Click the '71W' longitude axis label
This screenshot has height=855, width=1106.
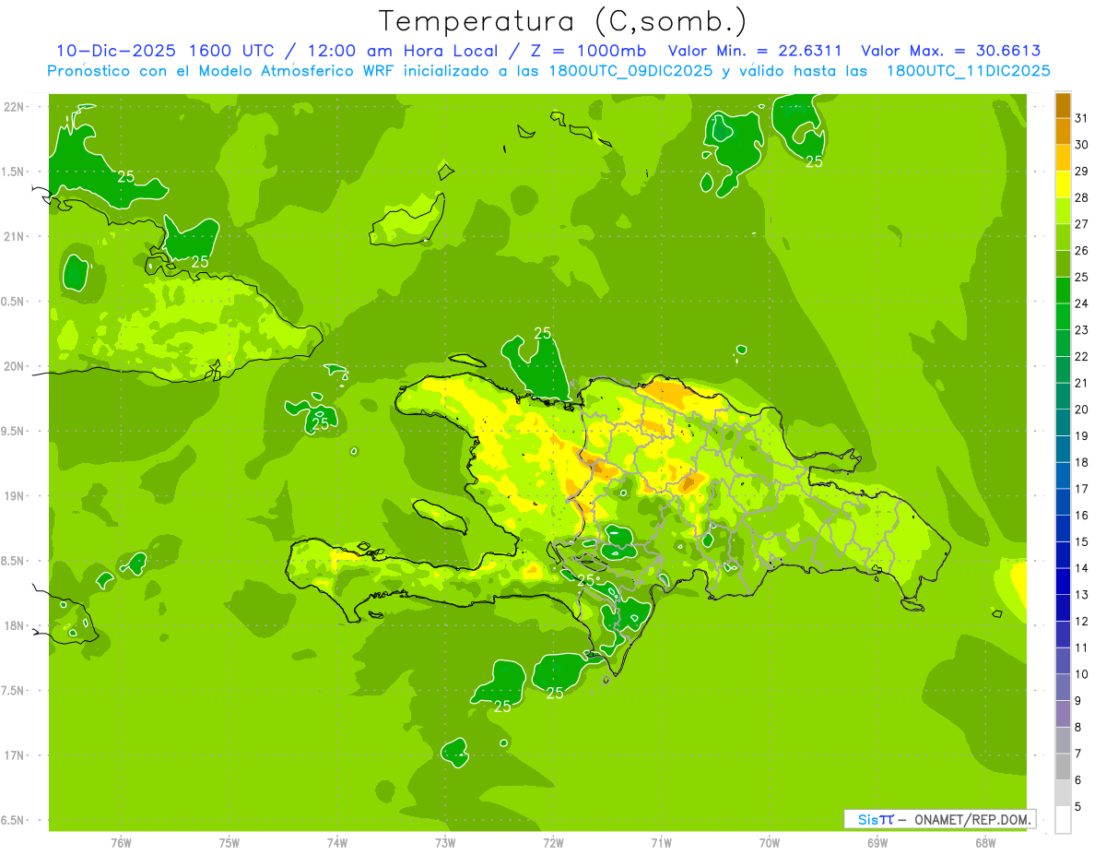pyautogui.click(x=661, y=843)
